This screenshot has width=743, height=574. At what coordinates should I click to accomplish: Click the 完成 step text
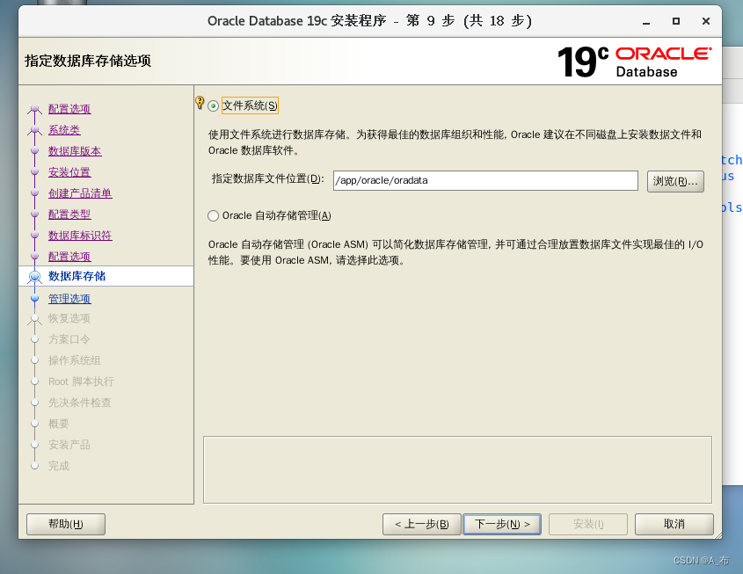click(x=59, y=466)
